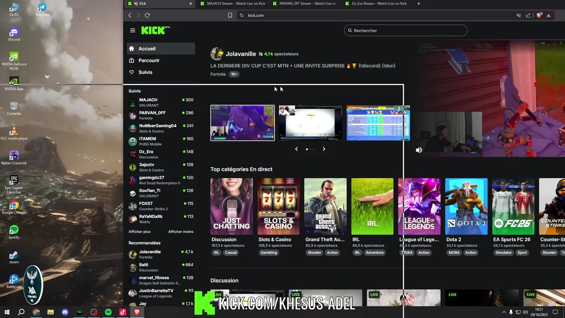565x318 pixels.
Task: Click the Simulator tag under EA Sports FC 26
Action: tap(503, 253)
